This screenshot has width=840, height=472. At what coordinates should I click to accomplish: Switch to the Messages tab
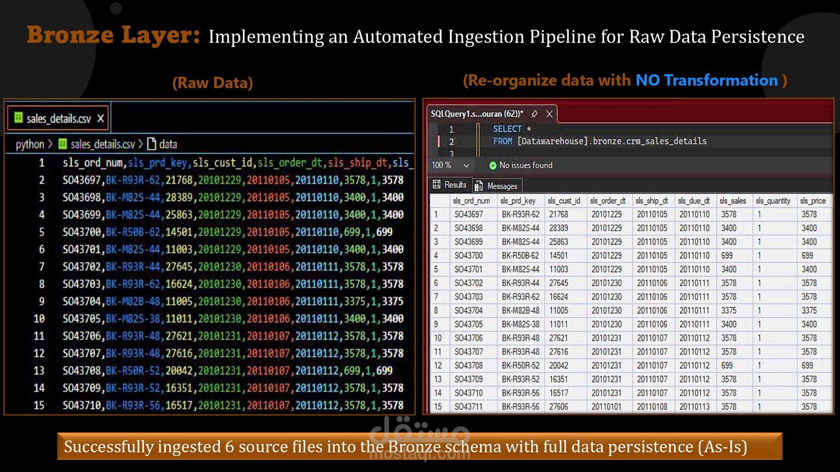tap(497, 185)
